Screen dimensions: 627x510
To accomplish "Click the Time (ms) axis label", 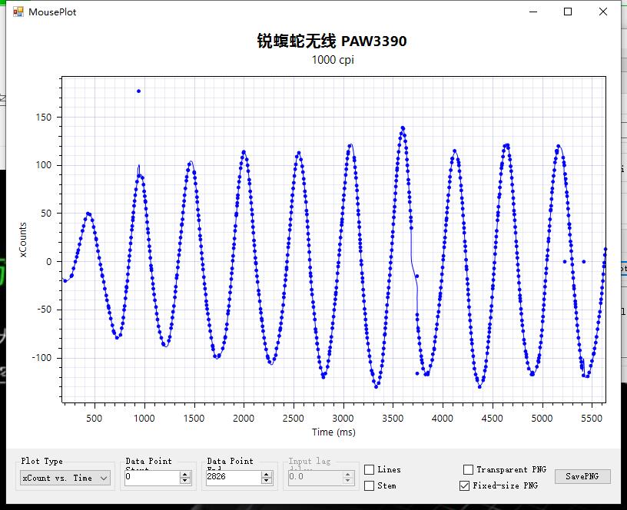I will coord(334,432).
